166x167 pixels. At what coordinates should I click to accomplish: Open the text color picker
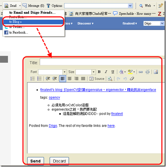[x=122, y=72]
